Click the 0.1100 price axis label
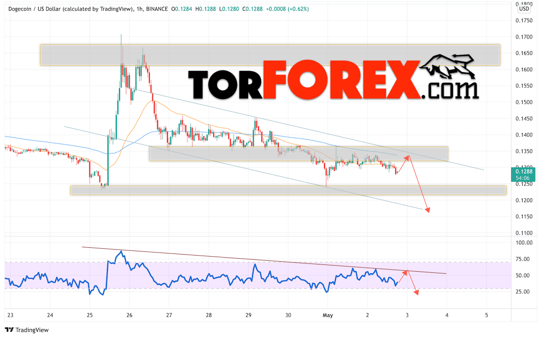542x338 pixels. tap(524, 233)
